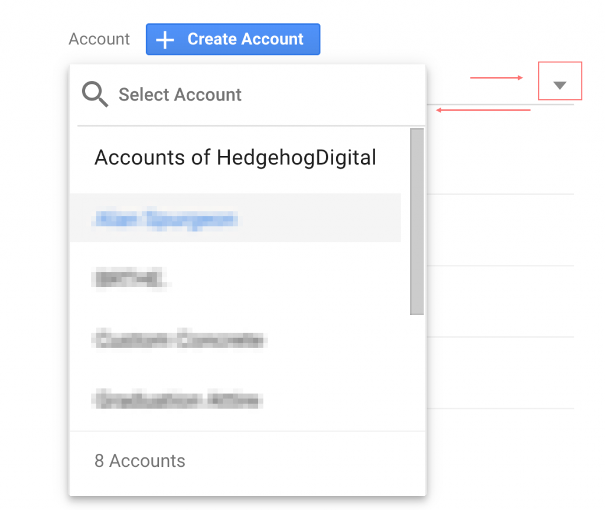
Task: Click the red right-pointing annotation arrow
Action: (x=496, y=77)
